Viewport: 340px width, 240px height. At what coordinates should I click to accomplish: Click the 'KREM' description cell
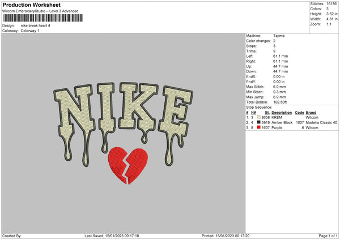[x=277, y=117]
